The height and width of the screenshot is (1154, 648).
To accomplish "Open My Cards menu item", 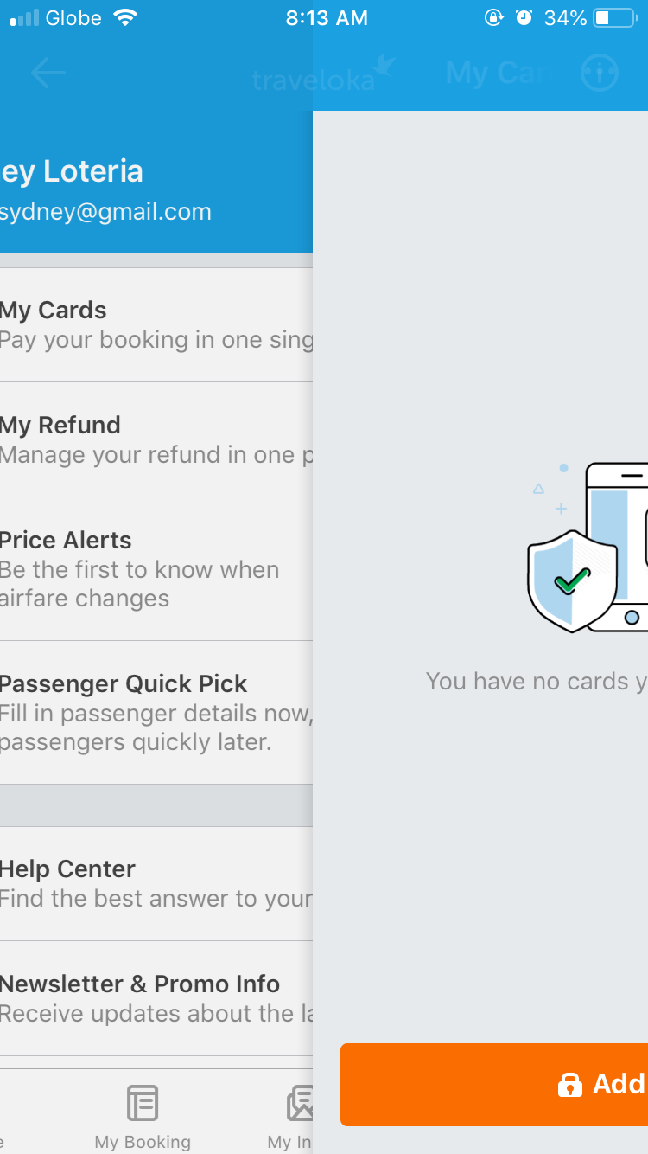I will (156, 324).
